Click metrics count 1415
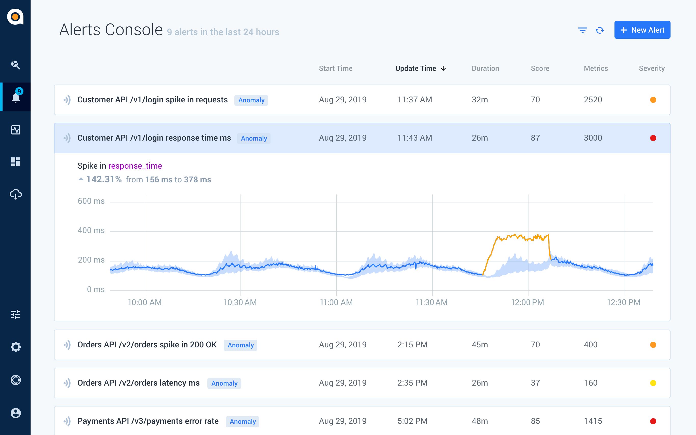Image resolution: width=696 pixels, height=435 pixels. tap(593, 421)
